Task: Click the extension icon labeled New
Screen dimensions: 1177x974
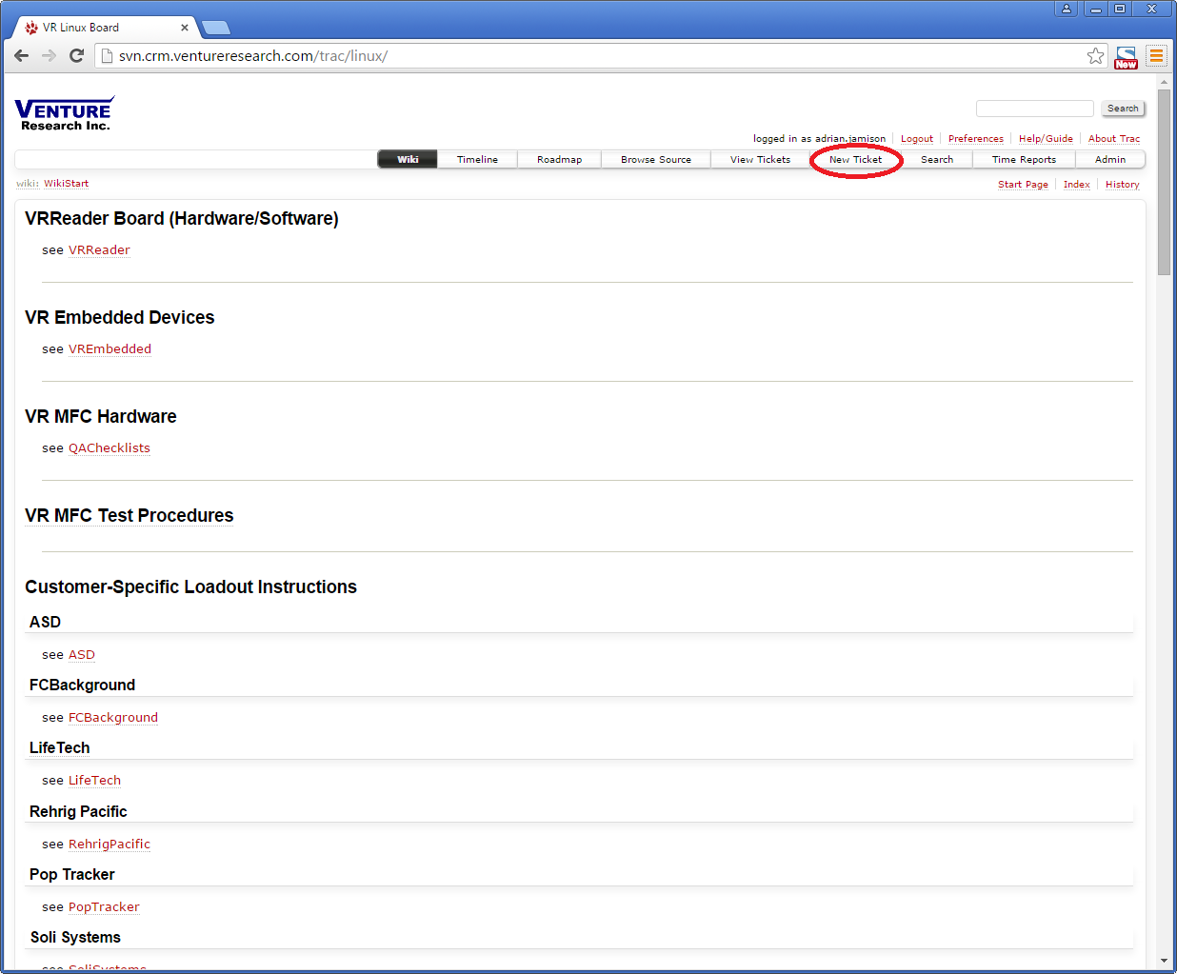Action: pyautogui.click(x=1126, y=57)
